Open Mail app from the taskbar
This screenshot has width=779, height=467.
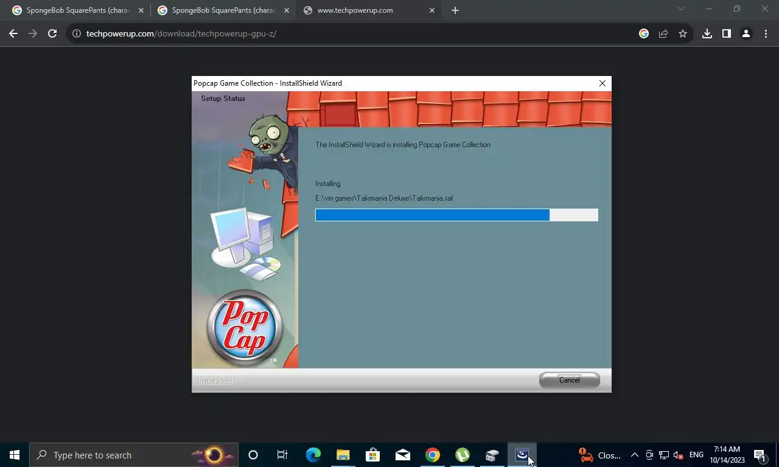[x=402, y=455]
